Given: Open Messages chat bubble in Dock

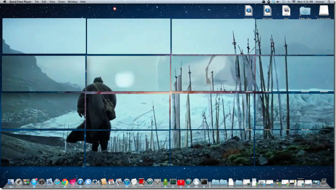Looking at the screenshot, I should (x=88, y=182).
